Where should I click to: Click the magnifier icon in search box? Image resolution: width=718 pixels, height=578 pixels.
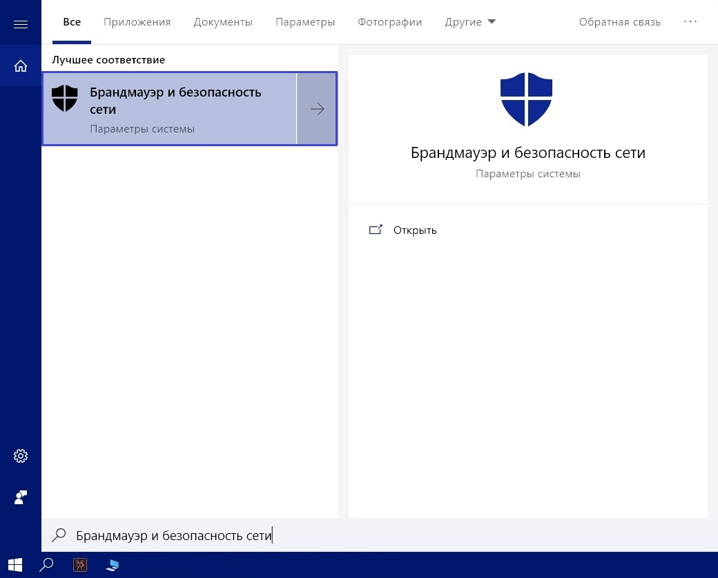click(59, 535)
